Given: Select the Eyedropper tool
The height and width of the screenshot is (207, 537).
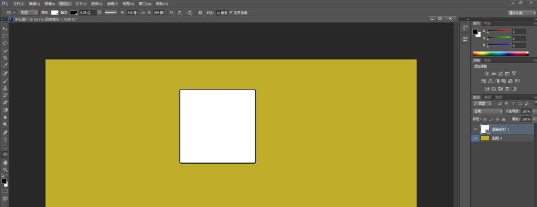Looking at the screenshot, I should pyautogui.click(x=5, y=65).
